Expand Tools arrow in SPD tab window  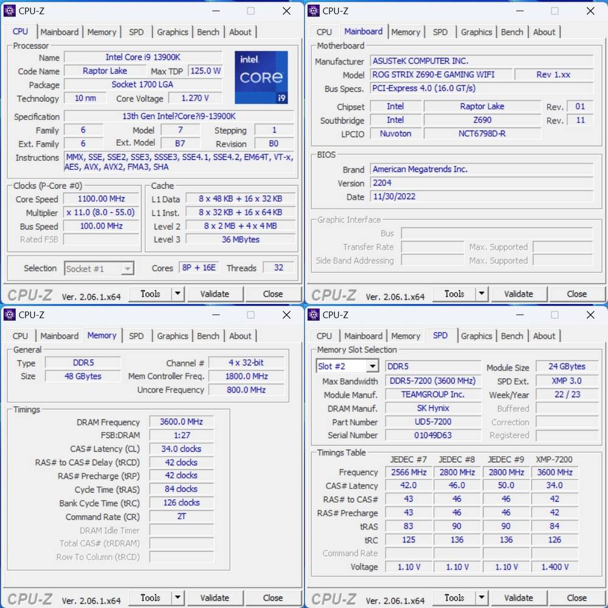point(482,598)
